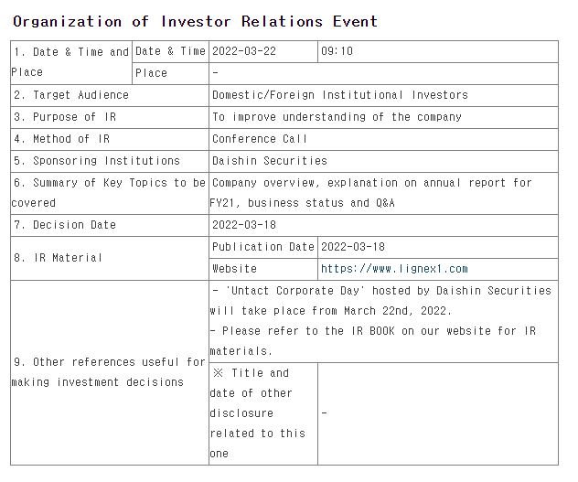Select the 'Method of IR' label
Screen dimensions: 578x482
62,139
